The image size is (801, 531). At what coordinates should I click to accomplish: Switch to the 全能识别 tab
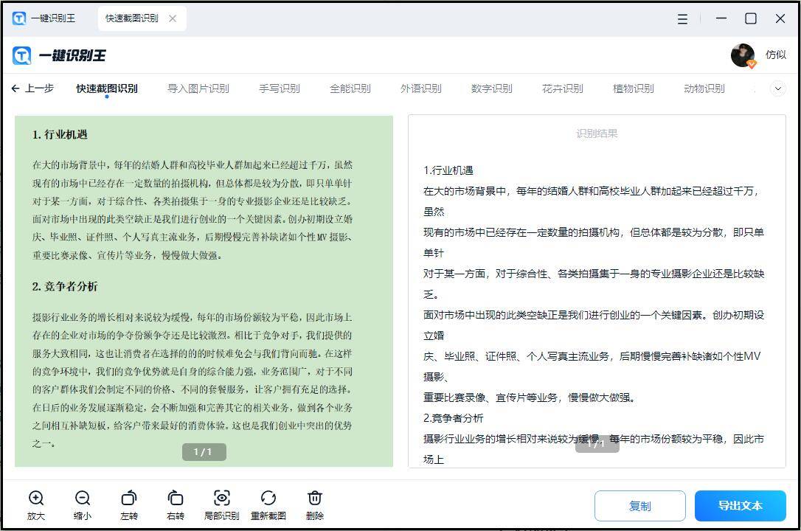350,88
